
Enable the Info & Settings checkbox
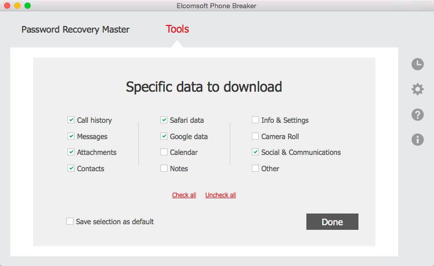[255, 120]
